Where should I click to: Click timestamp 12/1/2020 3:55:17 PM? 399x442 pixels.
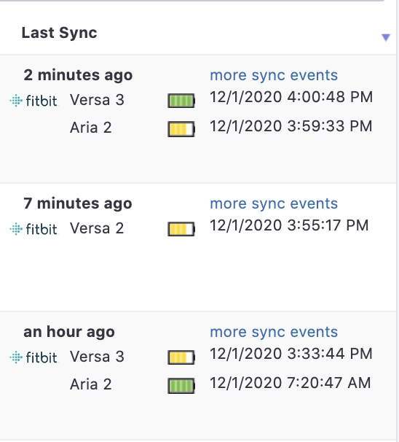click(289, 225)
